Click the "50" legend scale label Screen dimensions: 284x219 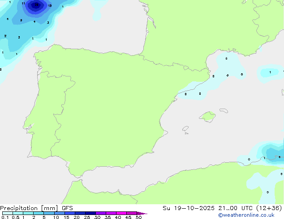coord(138,217)
